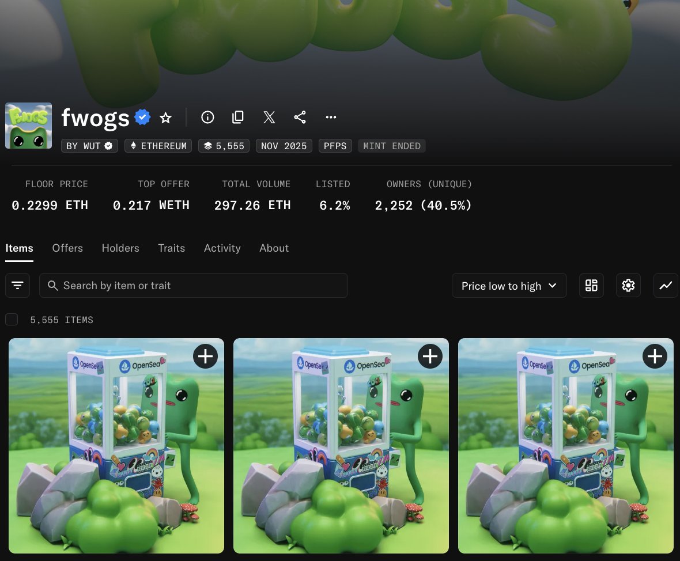The width and height of the screenshot is (680, 561).
Task: Open the collection info icon
Action: (207, 117)
